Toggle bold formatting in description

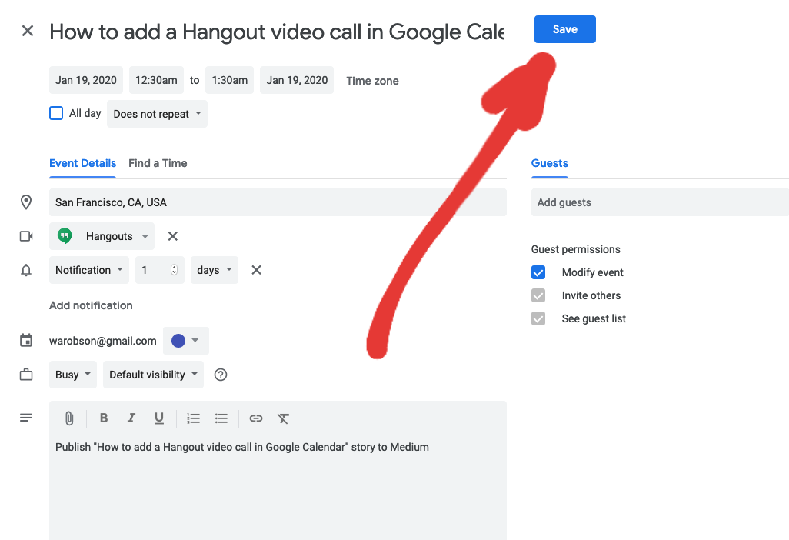pos(104,418)
